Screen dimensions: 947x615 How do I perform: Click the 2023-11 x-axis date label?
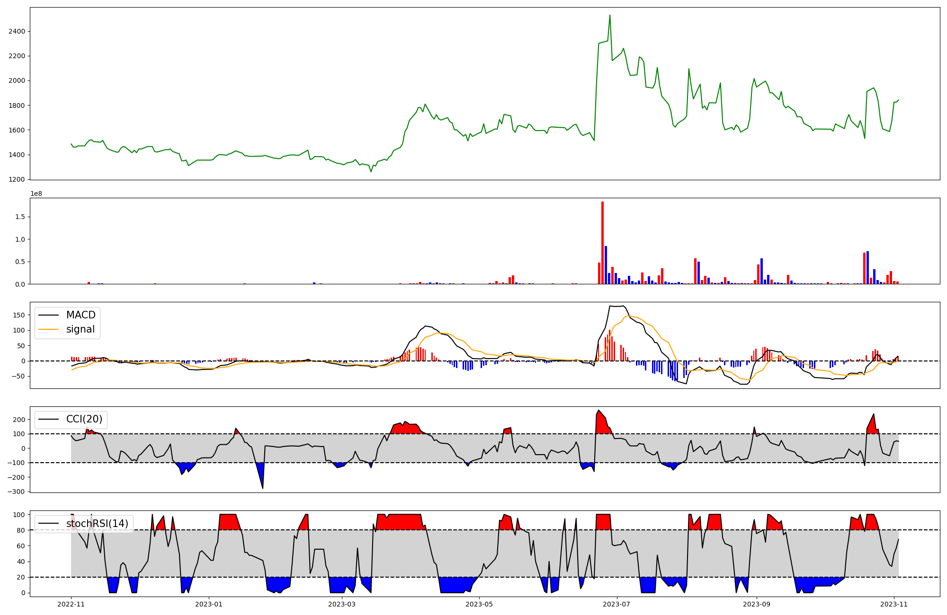pos(894,604)
